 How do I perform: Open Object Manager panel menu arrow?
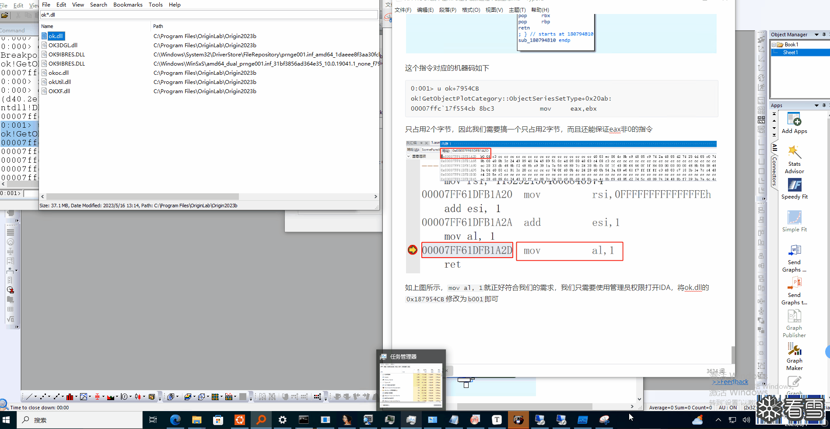(816, 35)
